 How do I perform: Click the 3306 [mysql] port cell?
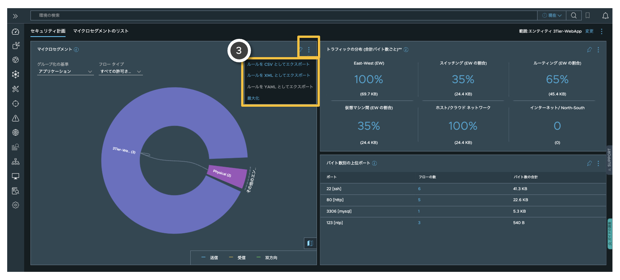(339, 211)
